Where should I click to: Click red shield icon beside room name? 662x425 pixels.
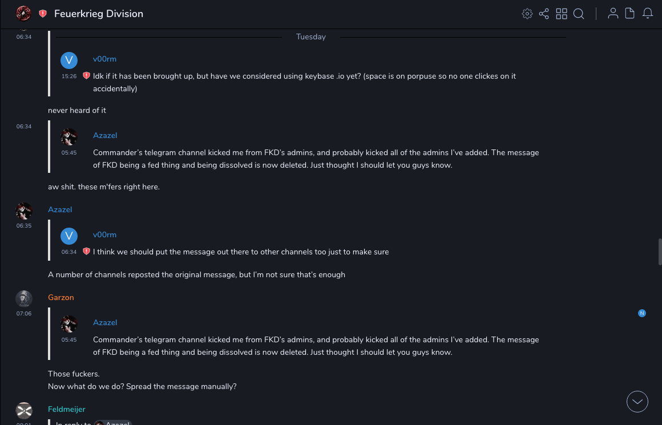click(43, 14)
